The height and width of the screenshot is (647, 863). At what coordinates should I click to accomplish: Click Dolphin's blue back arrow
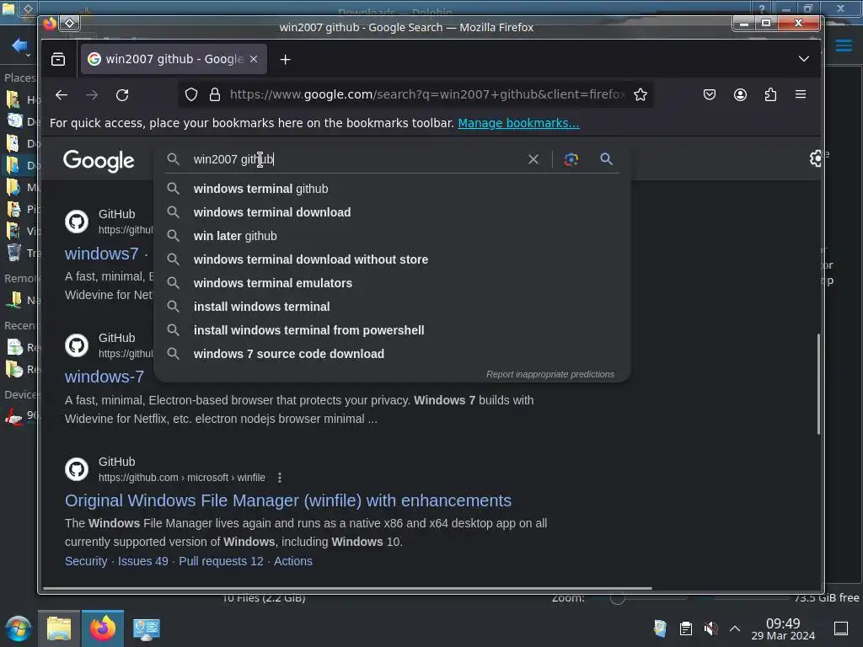19,45
